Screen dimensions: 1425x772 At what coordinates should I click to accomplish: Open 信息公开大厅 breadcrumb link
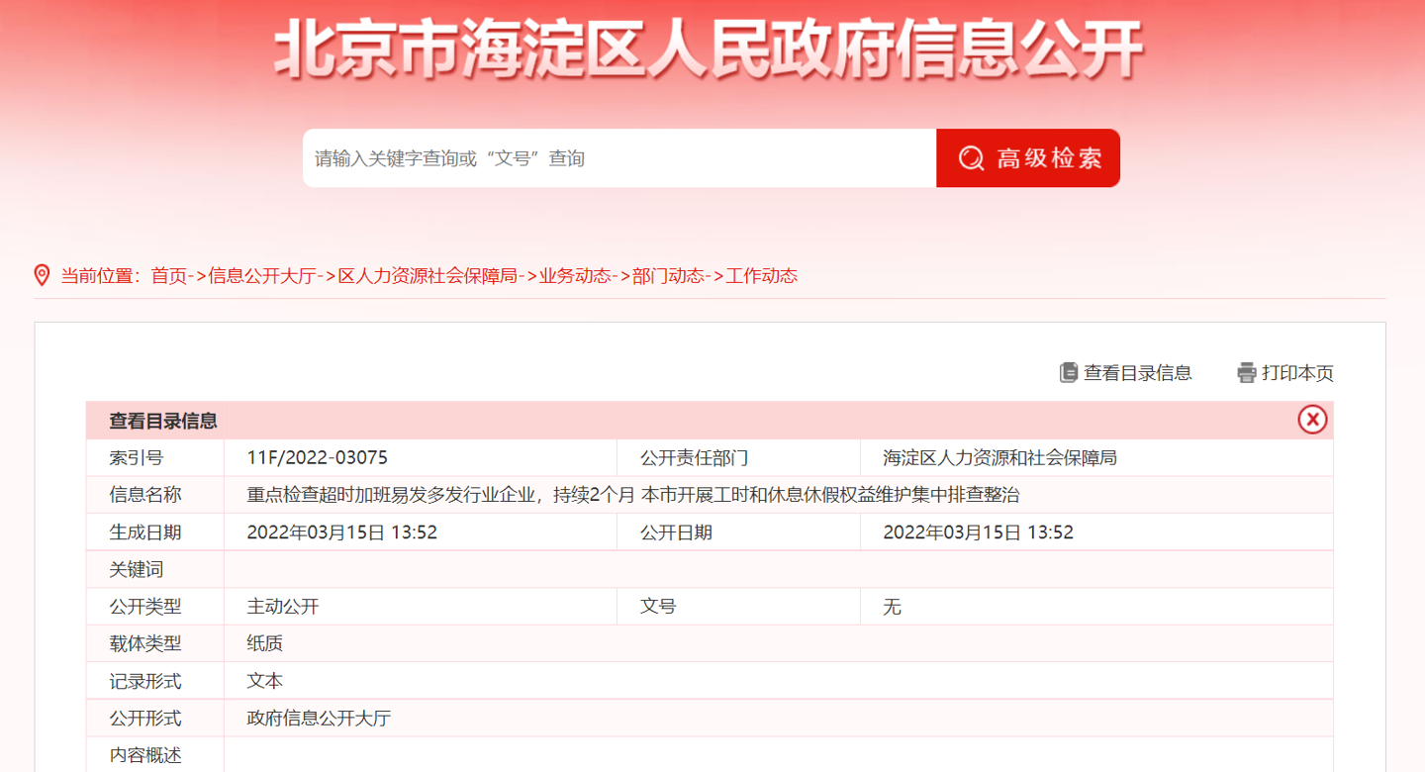tap(261, 276)
